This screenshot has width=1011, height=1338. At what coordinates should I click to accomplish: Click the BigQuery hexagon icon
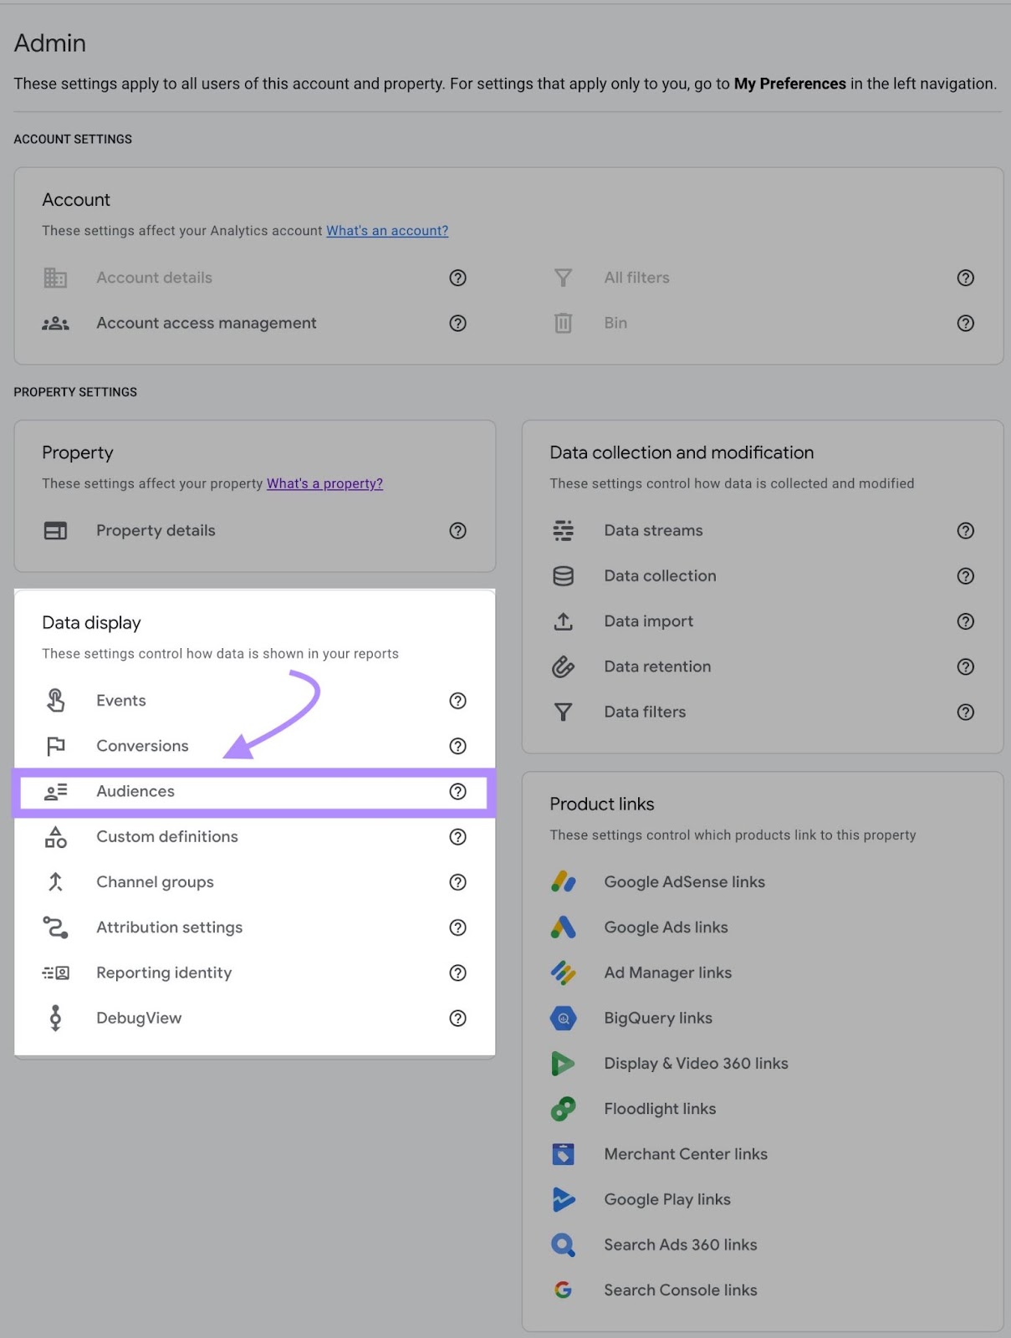[x=564, y=1018]
